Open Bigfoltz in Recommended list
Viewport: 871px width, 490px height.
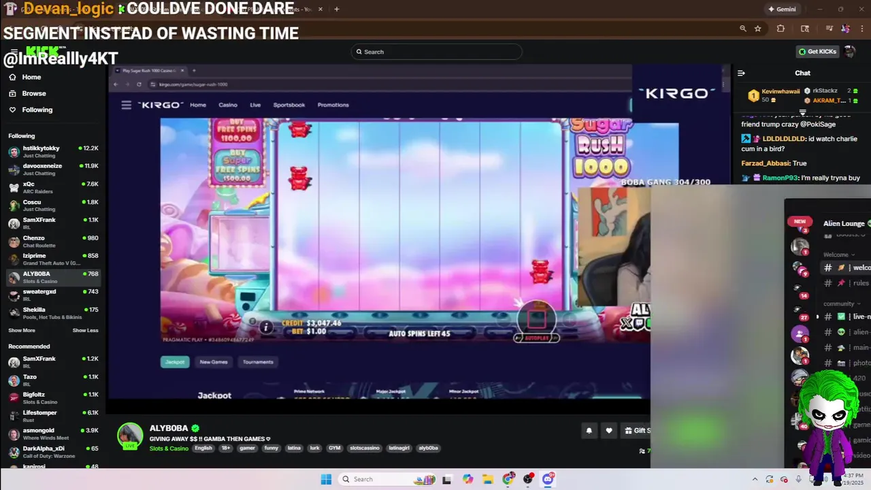[53, 397]
